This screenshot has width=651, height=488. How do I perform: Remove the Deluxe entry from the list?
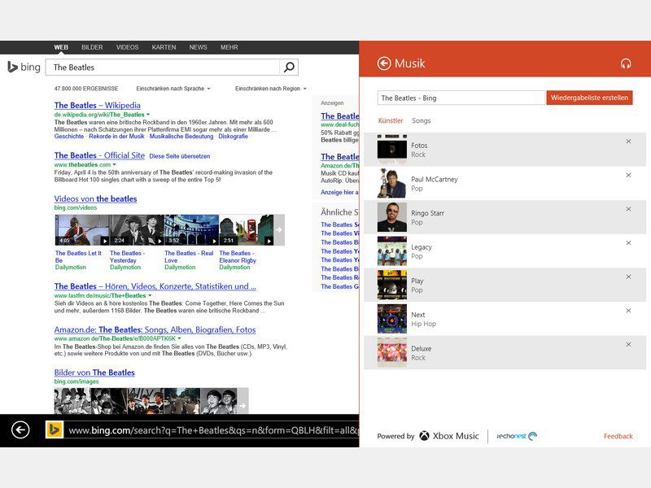pyautogui.click(x=628, y=344)
